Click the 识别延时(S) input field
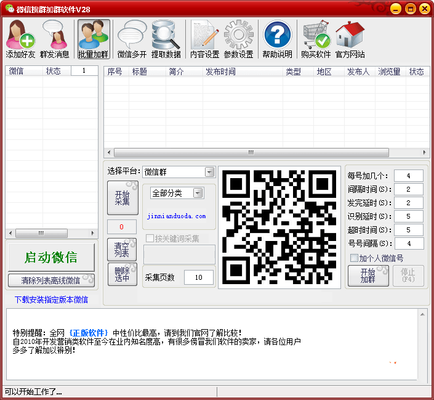Screen dimensions: 434x400 click(x=409, y=216)
